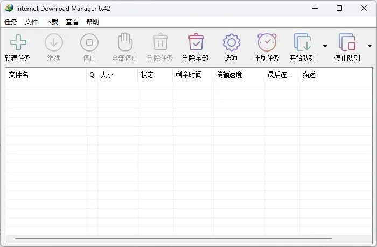
Task: Open the 帮助 menu
Action: [93, 22]
